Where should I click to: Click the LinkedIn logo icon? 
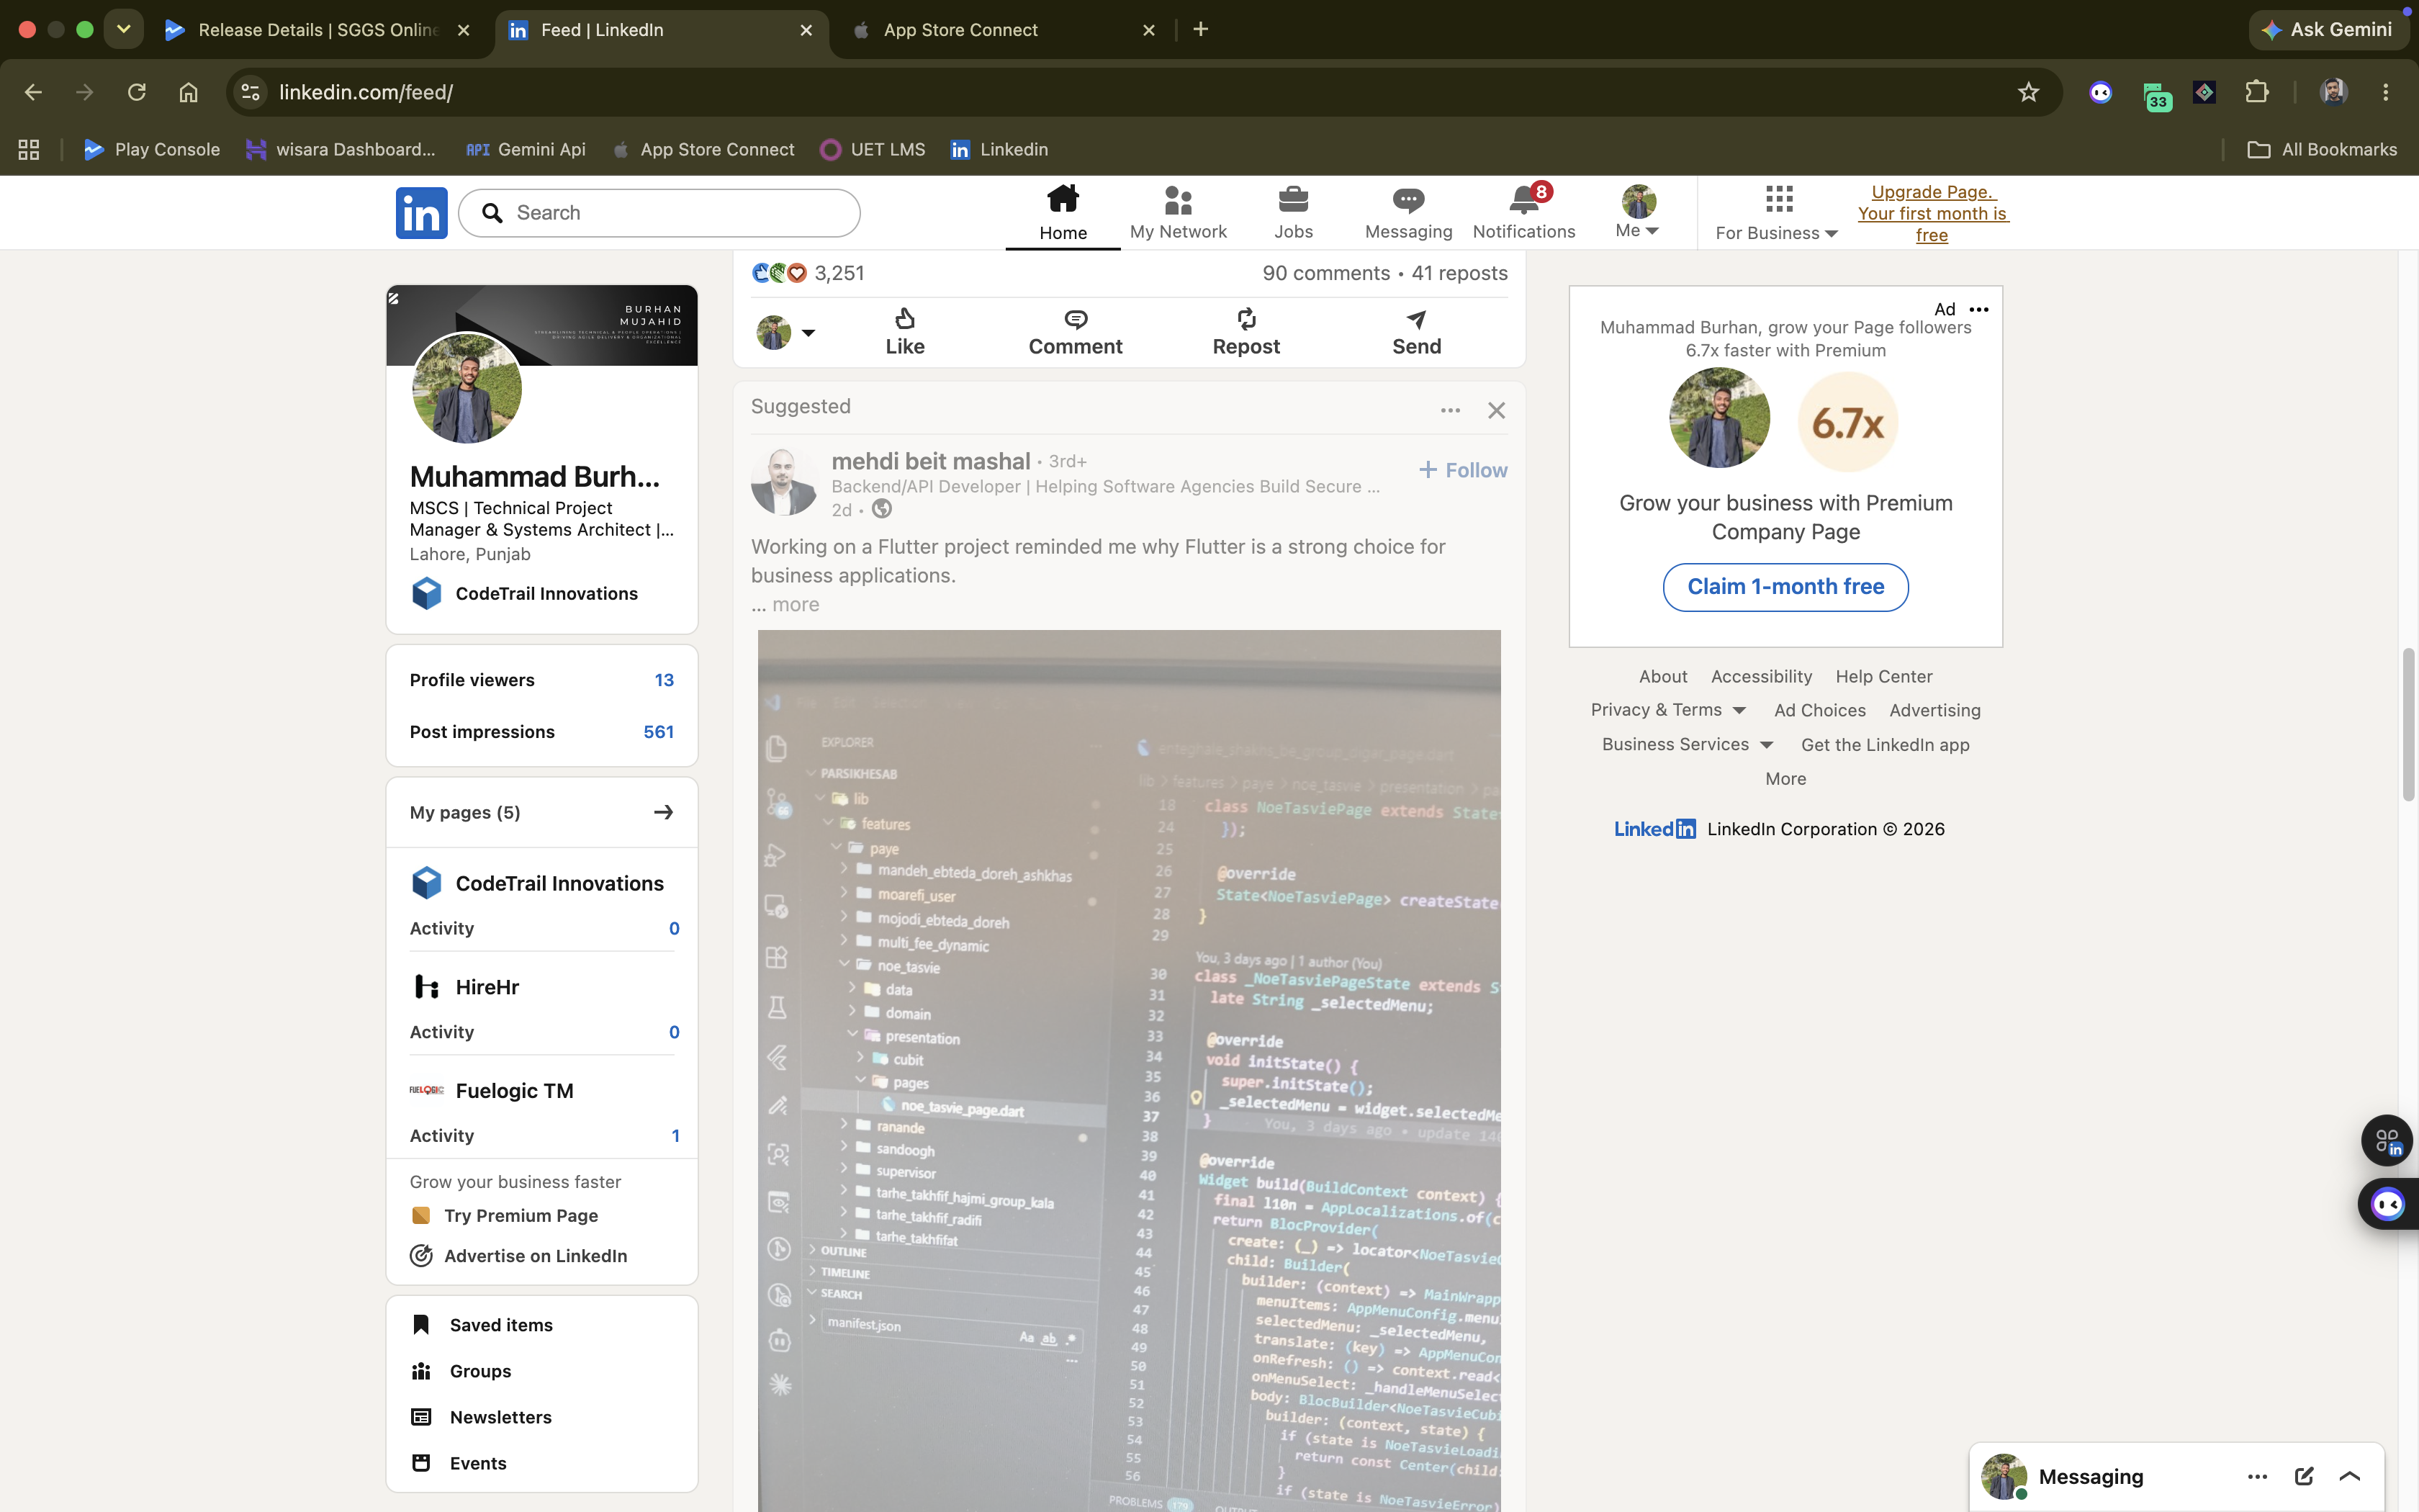(x=421, y=213)
